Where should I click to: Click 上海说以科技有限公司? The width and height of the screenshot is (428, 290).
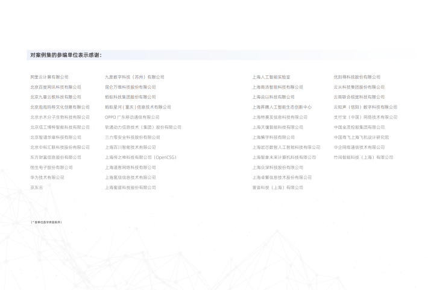(274, 97)
